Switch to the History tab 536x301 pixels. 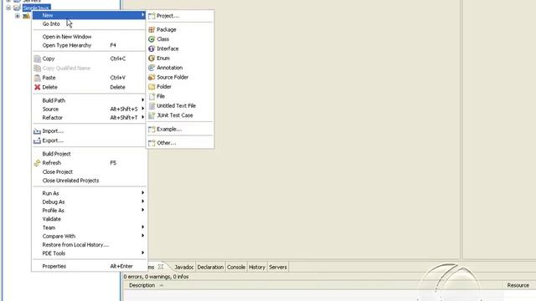pyautogui.click(x=257, y=268)
